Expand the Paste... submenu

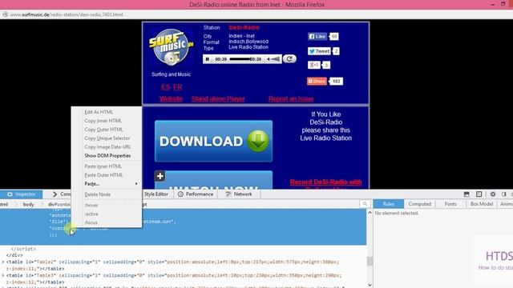pos(107,184)
